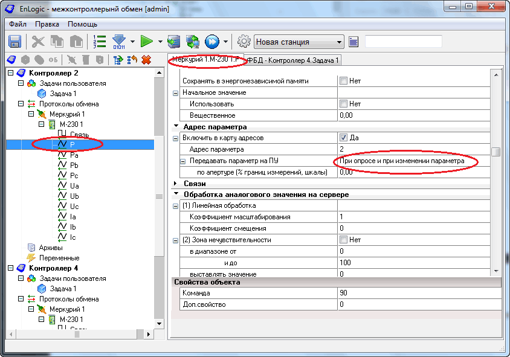Click the gray shield icon in tree toolbar
510x357 pixels.
click(x=100, y=60)
